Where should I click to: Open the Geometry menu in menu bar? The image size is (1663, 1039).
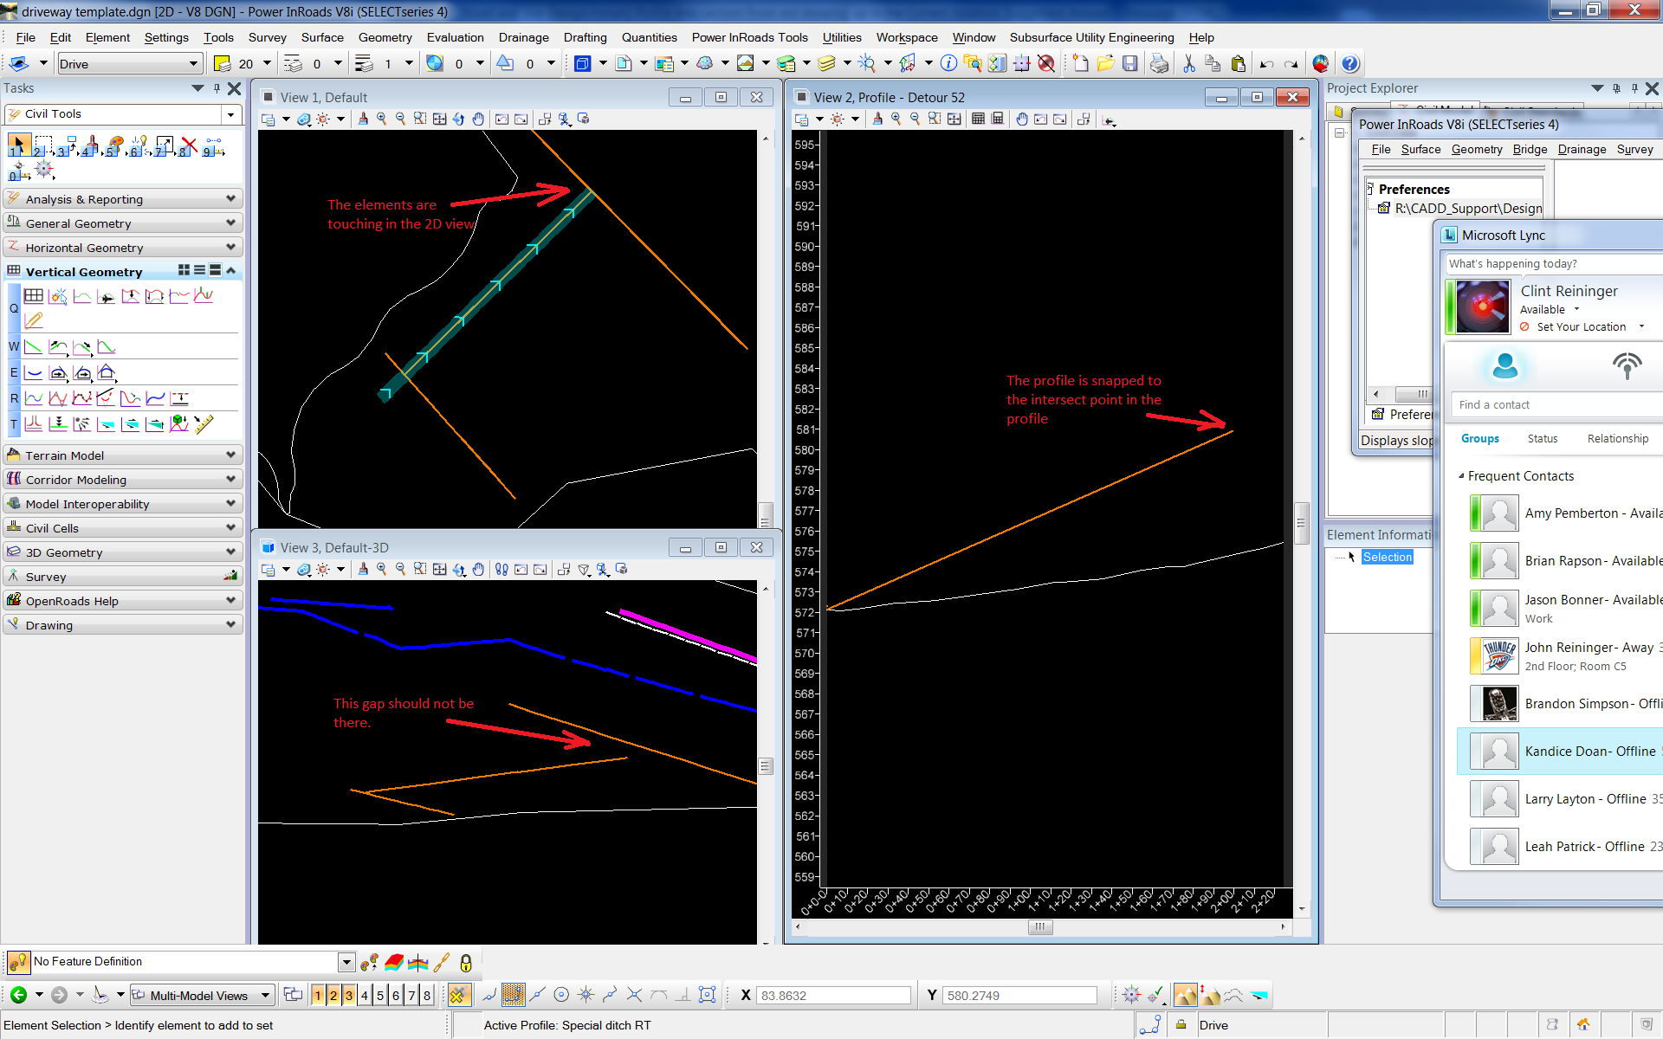point(385,37)
